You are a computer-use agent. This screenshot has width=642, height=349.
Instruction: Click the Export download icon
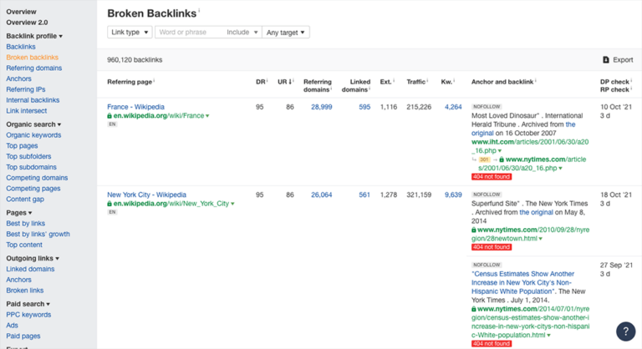[x=606, y=60]
